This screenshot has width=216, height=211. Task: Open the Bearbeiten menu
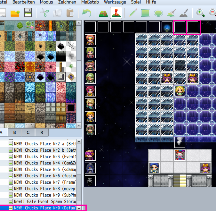[24, 2]
